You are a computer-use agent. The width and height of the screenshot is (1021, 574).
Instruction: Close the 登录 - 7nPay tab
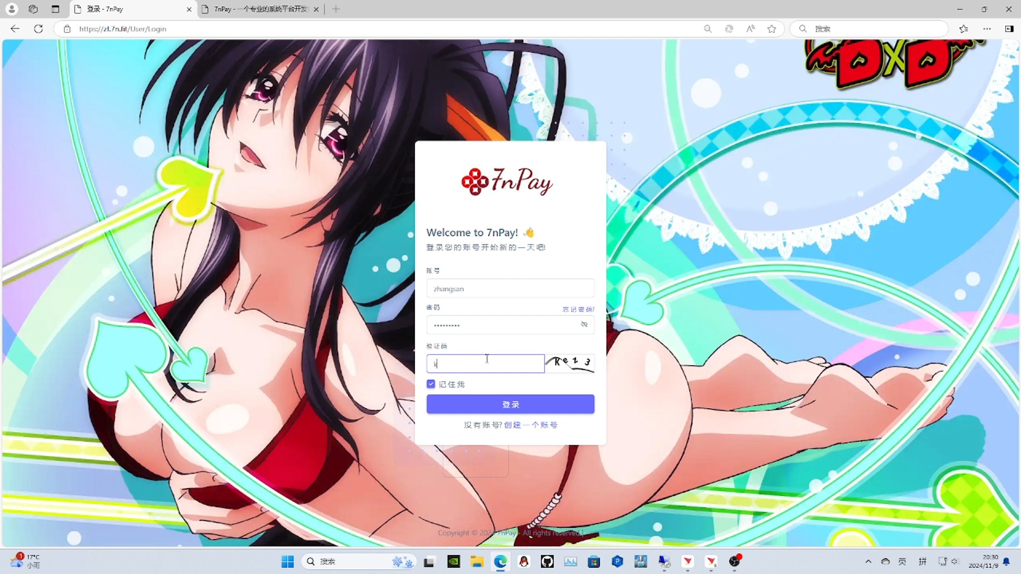tap(189, 9)
